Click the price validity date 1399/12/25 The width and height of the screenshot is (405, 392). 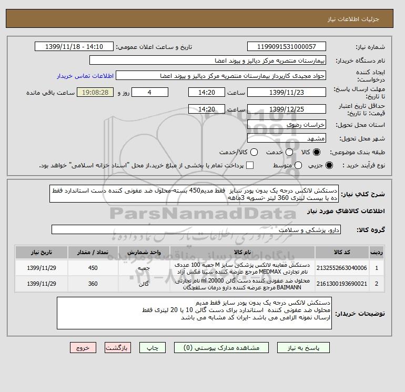point(287,109)
